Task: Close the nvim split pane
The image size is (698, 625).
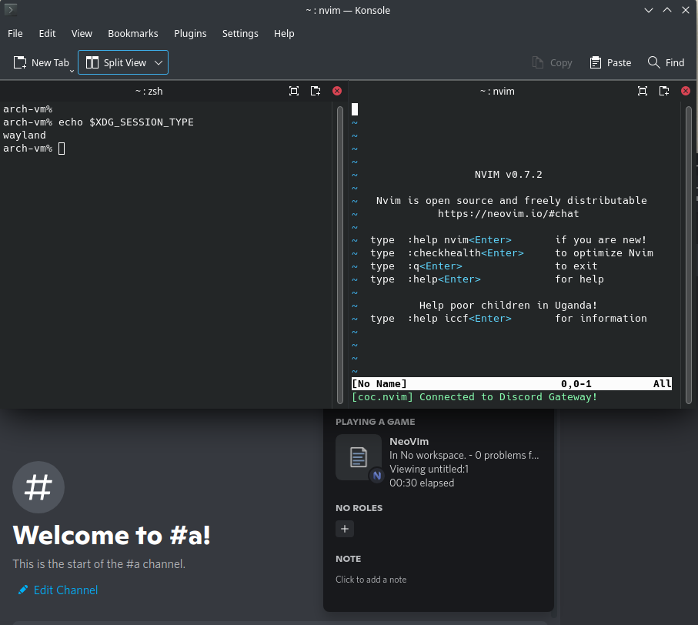Action: coord(686,91)
